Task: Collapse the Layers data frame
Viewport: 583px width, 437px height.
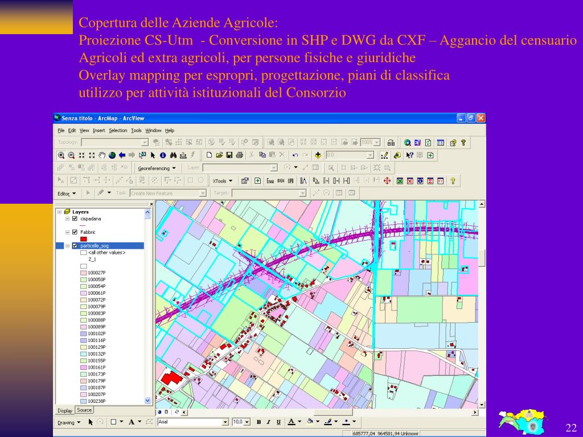Action: 59,212
